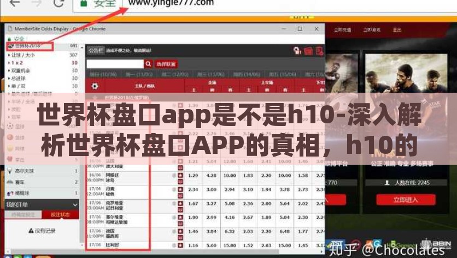Collapse the 我的注单 bet slip panel chevron
This screenshot has width=457, height=258.
point(75,205)
